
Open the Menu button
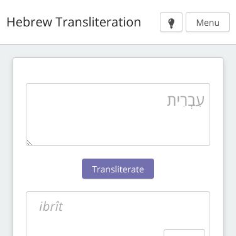208,22
